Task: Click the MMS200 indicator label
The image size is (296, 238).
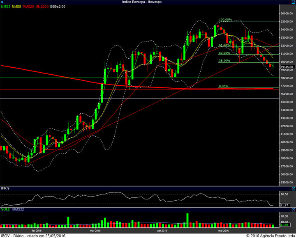Action: pos(42,7)
